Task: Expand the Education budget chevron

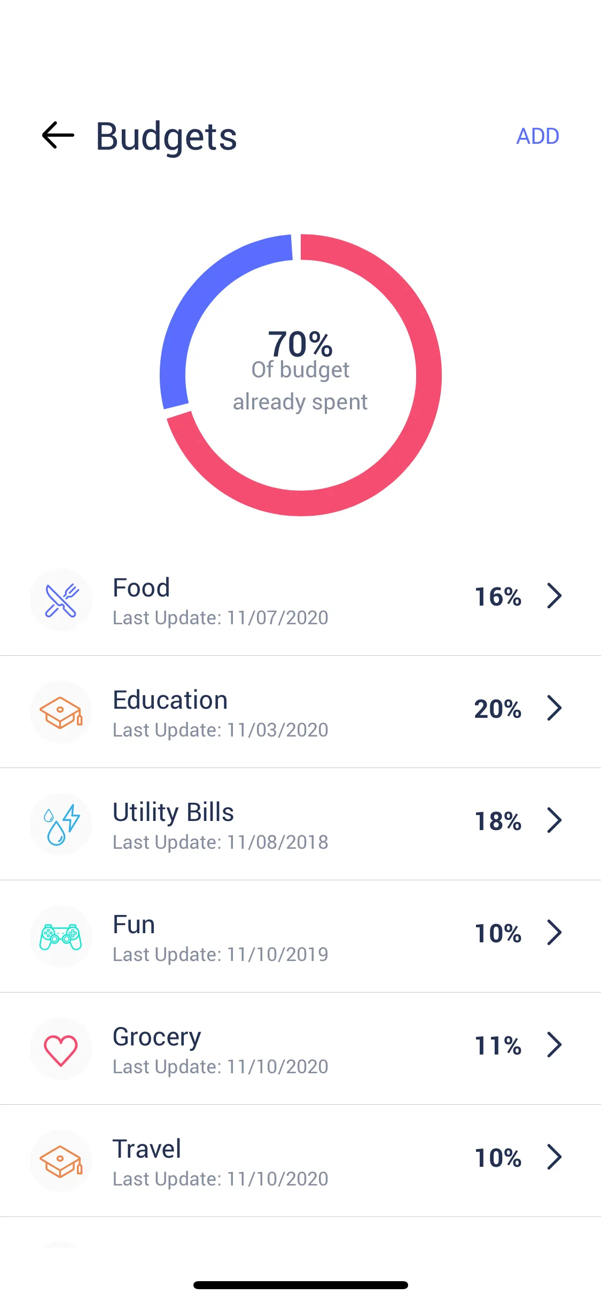Action: click(x=555, y=708)
